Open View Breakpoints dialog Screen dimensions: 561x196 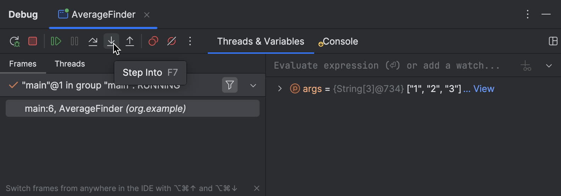(153, 41)
